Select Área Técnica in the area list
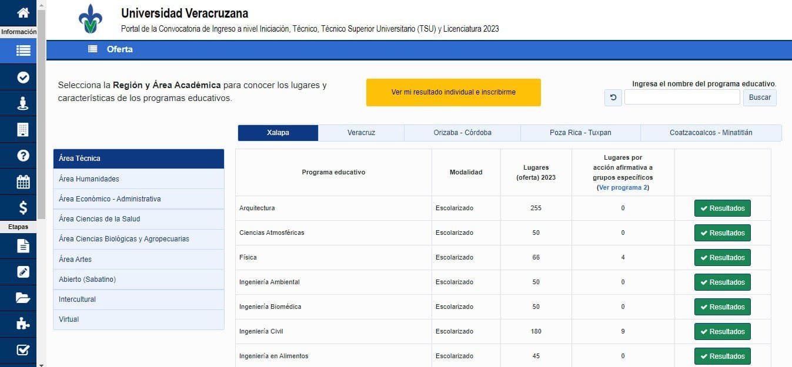Screen dimensions: 792x367 [x=139, y=159]
